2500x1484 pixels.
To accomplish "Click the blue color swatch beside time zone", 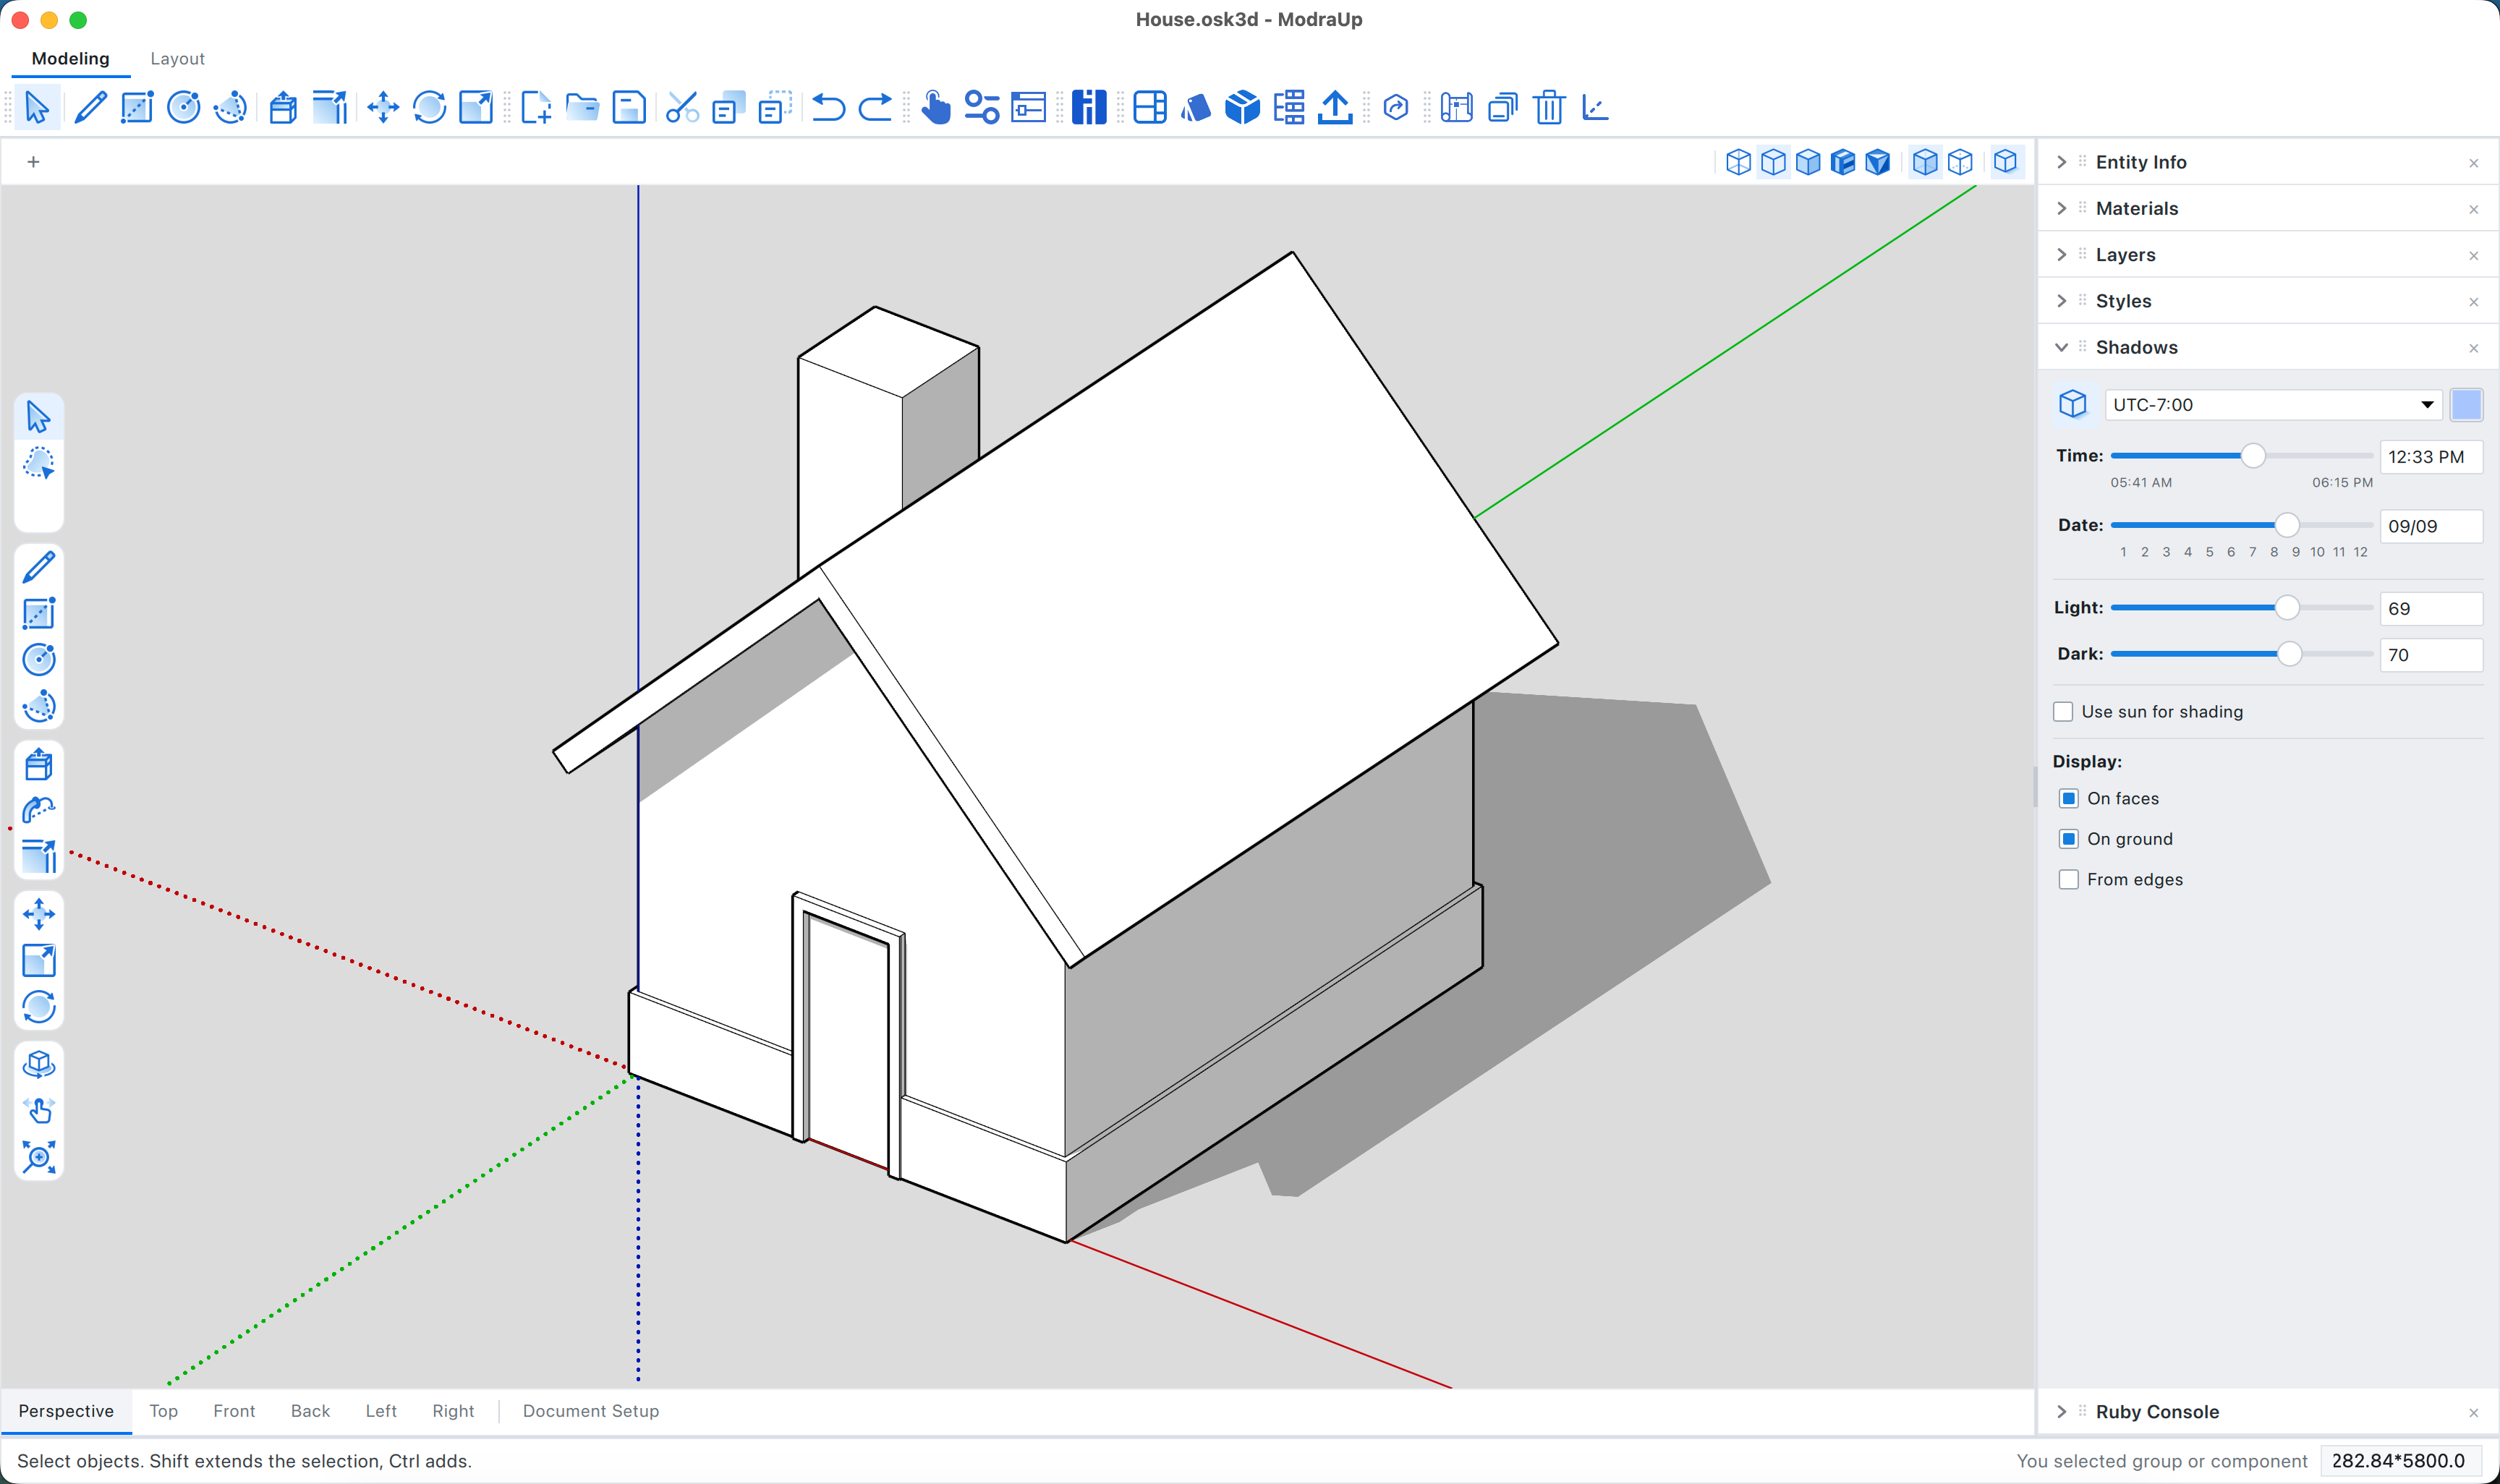I will click(x=2466, y=405).
